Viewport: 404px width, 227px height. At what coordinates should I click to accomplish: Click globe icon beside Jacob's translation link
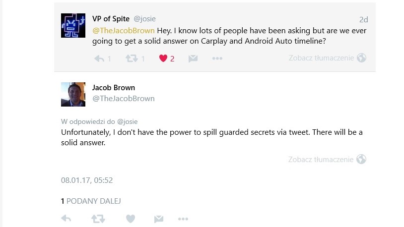[x=361, y=160]
